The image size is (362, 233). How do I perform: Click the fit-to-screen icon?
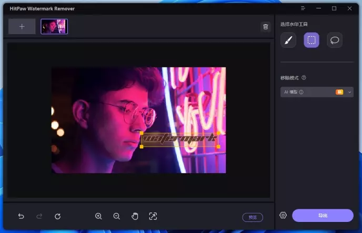[153, 216]
